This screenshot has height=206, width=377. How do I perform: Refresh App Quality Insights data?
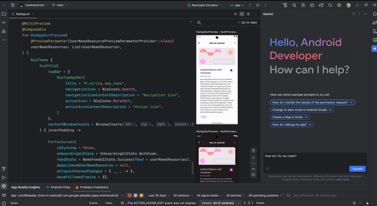[288, 196]
